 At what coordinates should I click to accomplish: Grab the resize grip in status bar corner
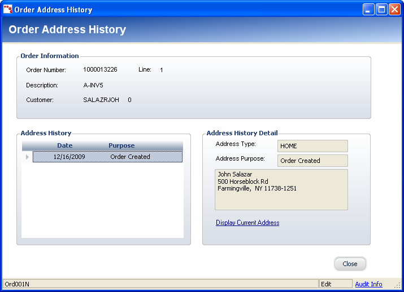pos(397,285)
